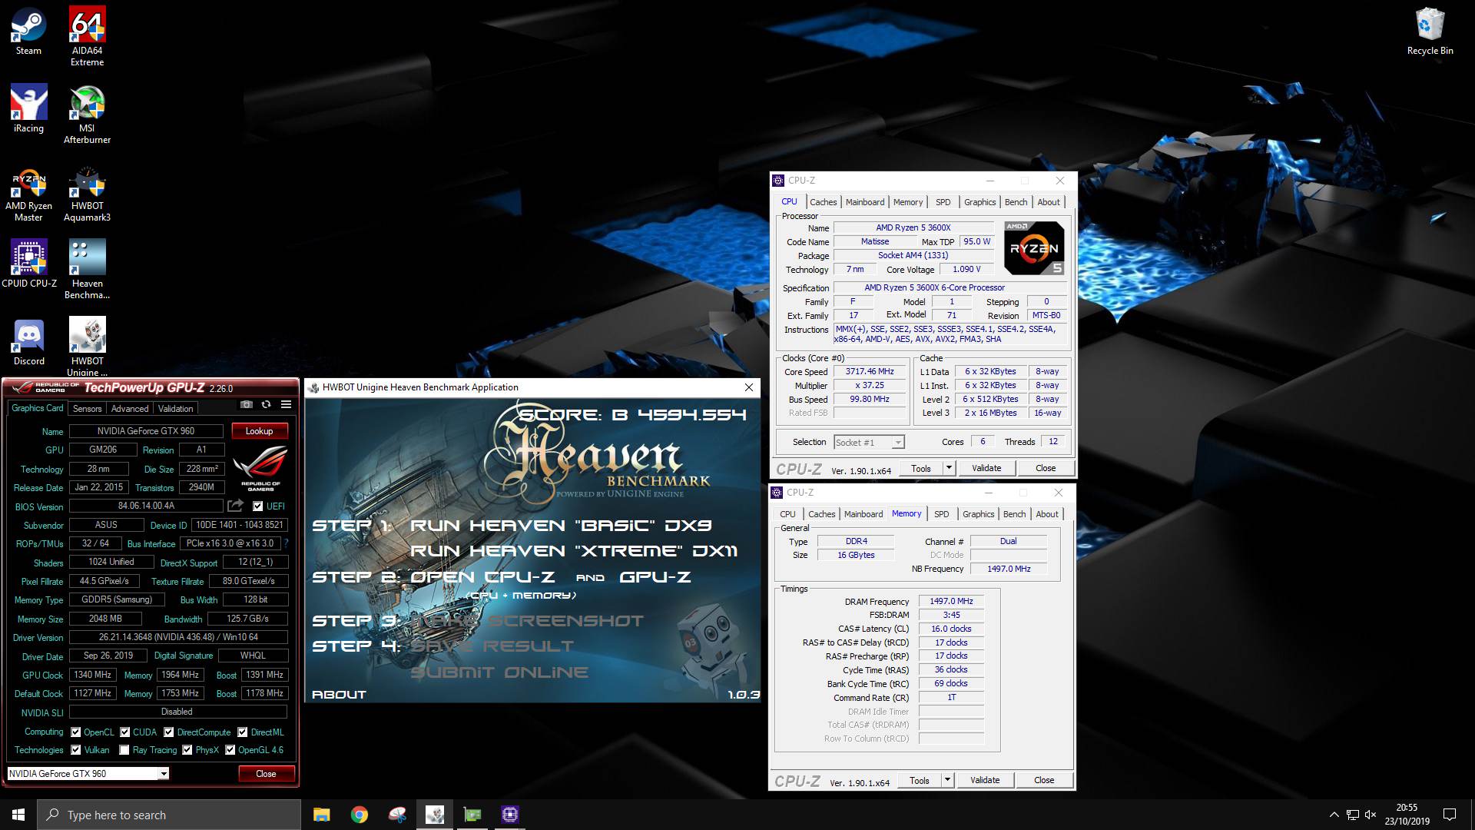Click Run Heaven "Basic" DX9
The height and width of the screenshot is (830, 1475).
coord(561,526)
